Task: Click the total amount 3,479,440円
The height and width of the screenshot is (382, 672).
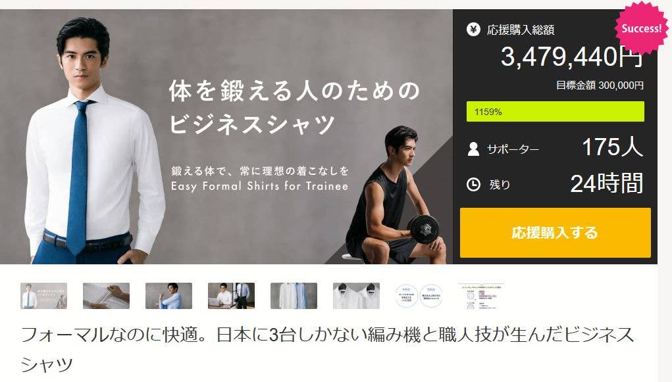Action: pyautogui.click(x=572, y=57)
